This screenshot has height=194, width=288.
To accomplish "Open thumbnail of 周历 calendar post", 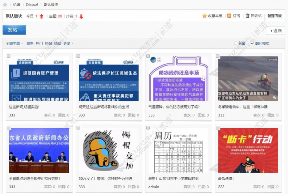I will (x=178, y=151).
